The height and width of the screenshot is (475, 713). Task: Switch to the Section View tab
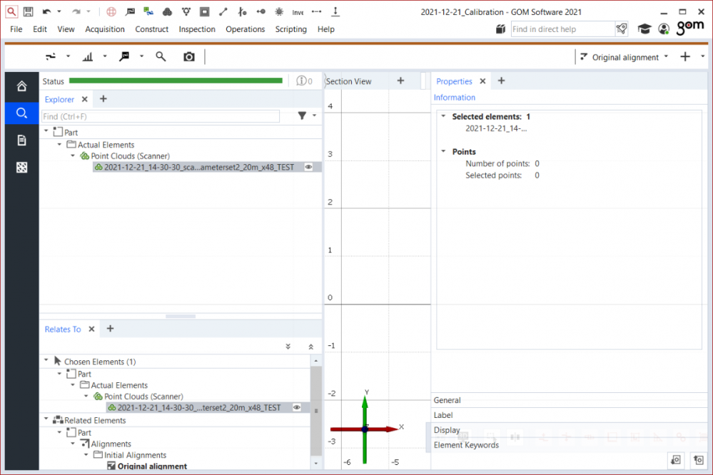[348, 81]
